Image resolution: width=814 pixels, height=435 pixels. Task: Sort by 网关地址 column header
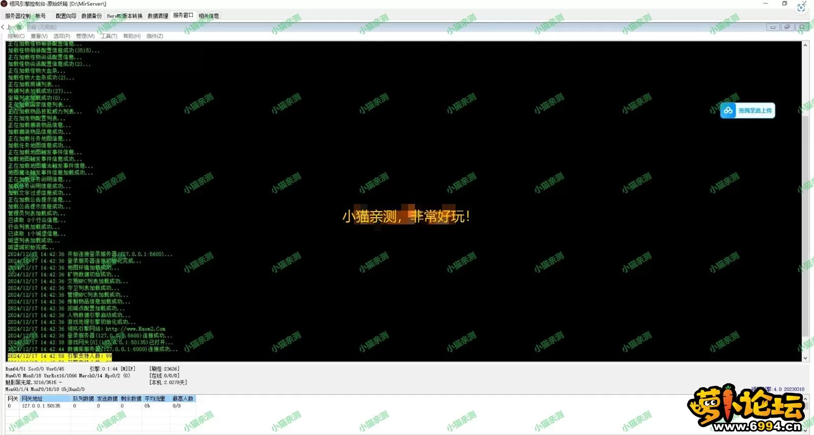[x=45, y=399]
